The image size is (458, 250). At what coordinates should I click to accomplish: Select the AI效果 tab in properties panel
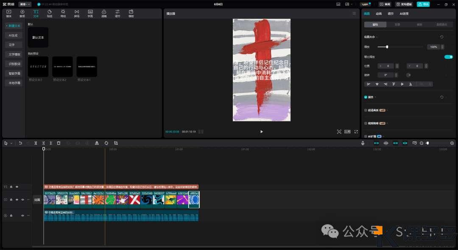click(x=404, y=14)
